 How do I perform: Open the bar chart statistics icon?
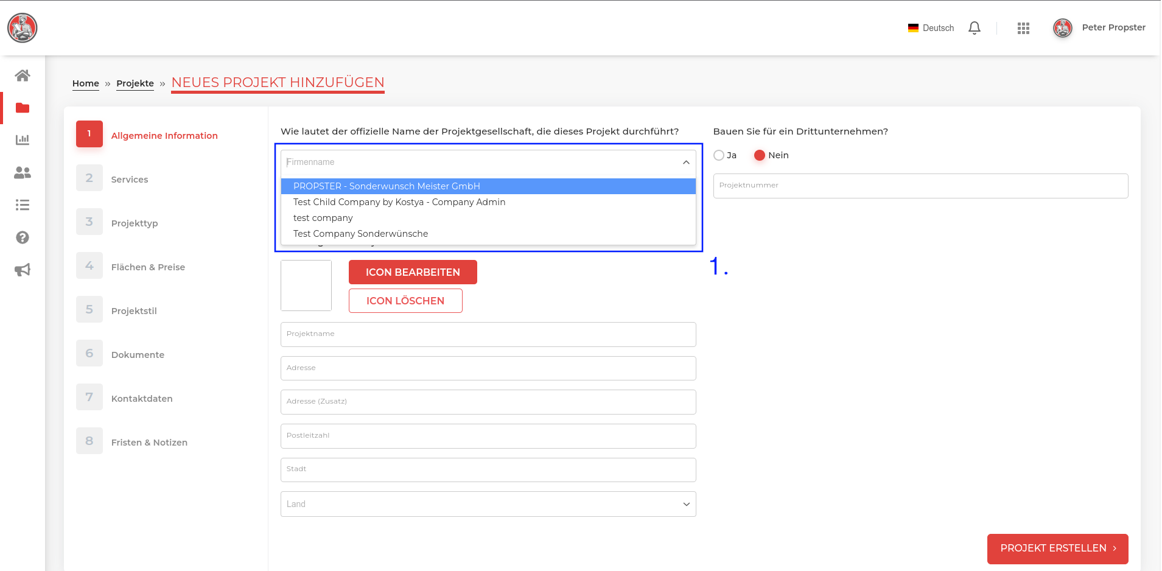click(23, 140)
